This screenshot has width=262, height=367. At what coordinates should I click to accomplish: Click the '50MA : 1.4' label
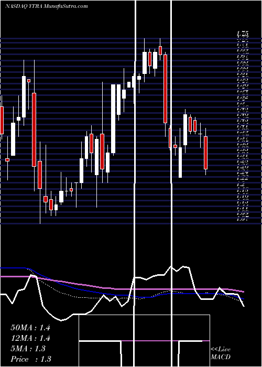(x=30, y=328)
